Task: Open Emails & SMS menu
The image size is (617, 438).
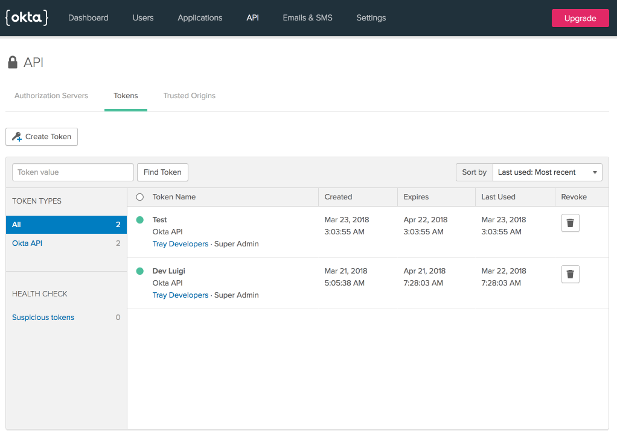Action: click(x=308, y=17)
